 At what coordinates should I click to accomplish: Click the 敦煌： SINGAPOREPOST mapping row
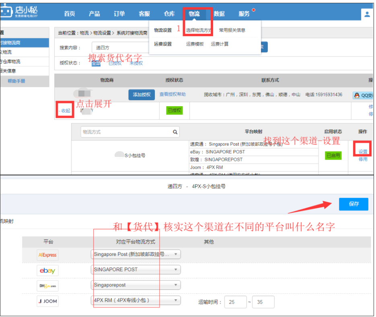tap(254, 160)
